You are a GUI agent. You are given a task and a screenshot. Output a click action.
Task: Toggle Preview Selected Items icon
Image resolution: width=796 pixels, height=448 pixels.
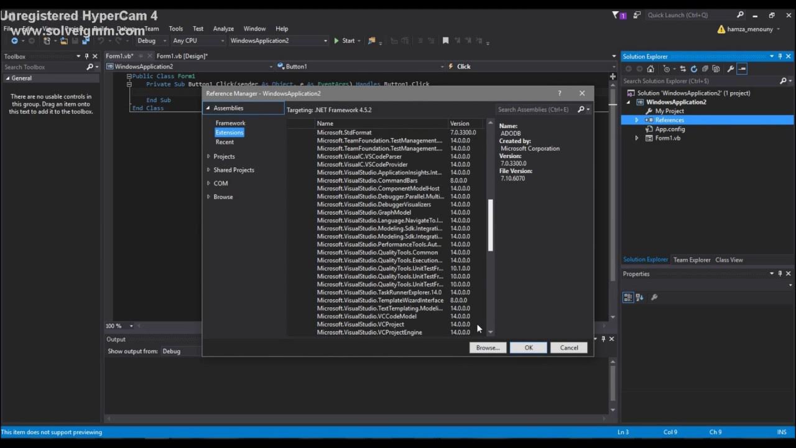tap(743, 69)
